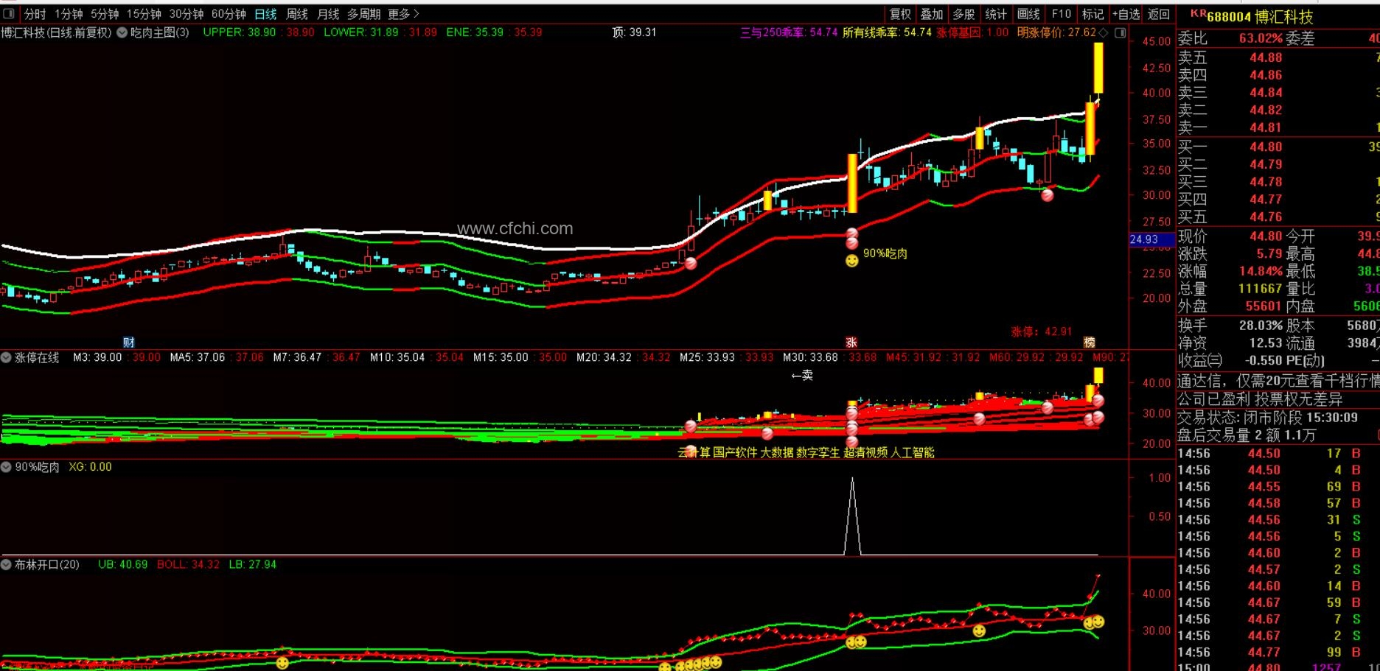Click the BOLL: 34.32 indicator value
Image resolution: width=1380 pixels, height=671 pixels.
189,564
